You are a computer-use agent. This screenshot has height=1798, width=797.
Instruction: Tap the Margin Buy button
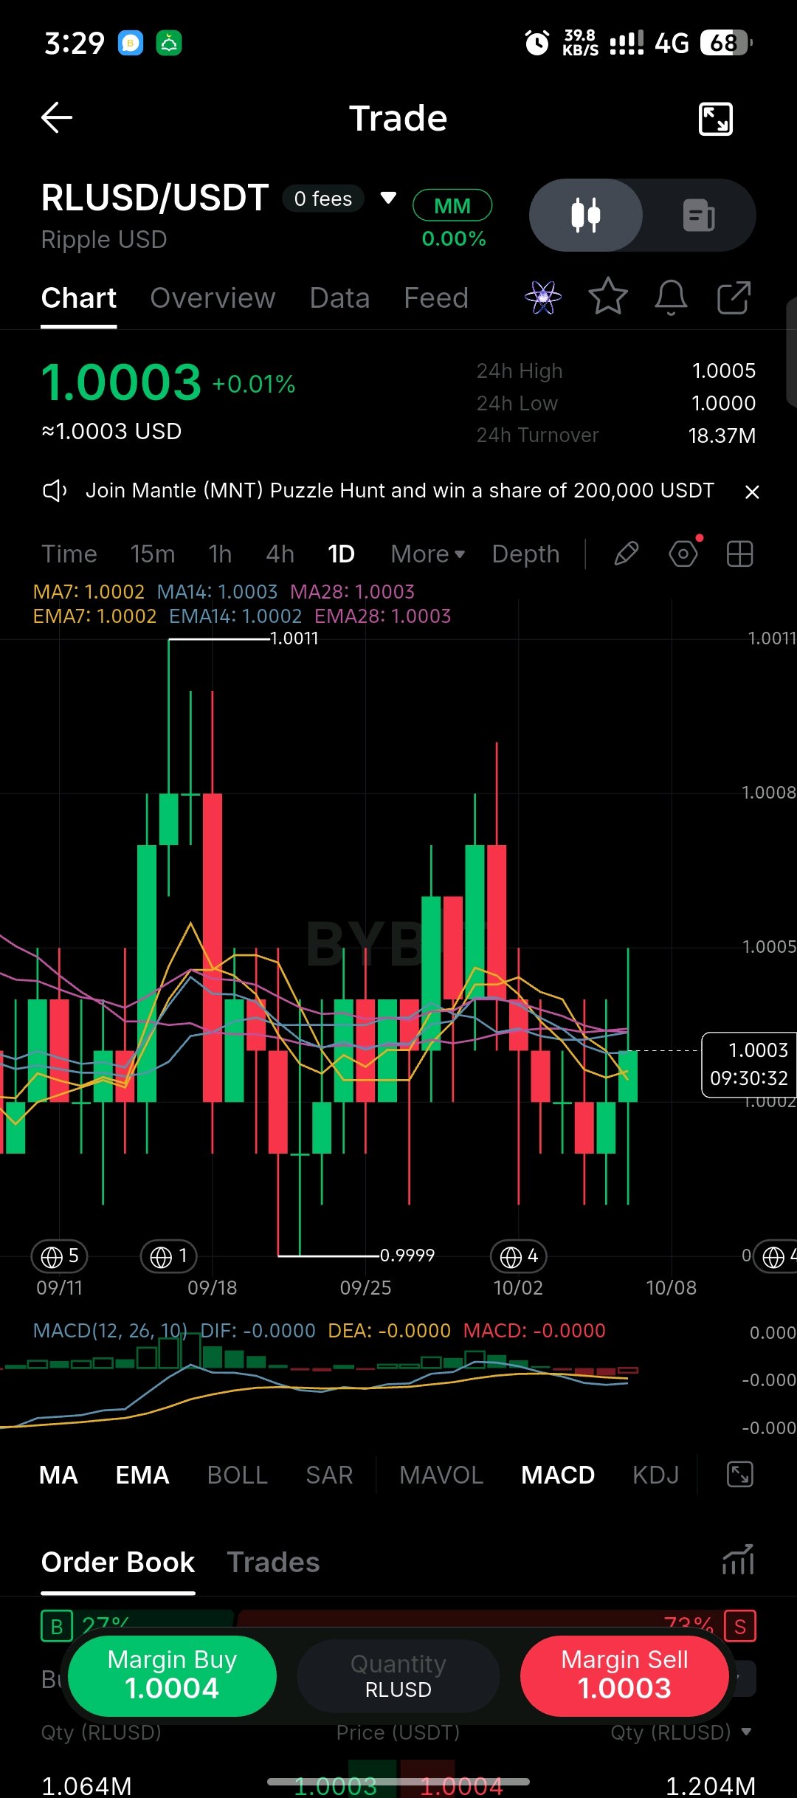pos(172,1675)
